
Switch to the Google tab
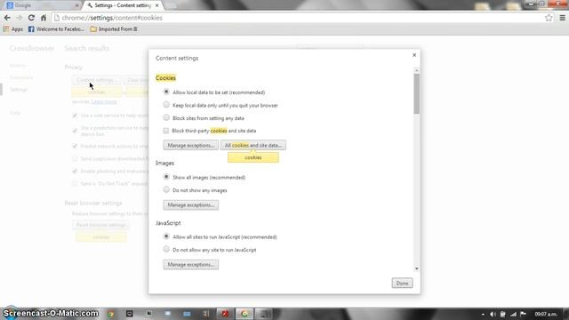pos(42,5)
